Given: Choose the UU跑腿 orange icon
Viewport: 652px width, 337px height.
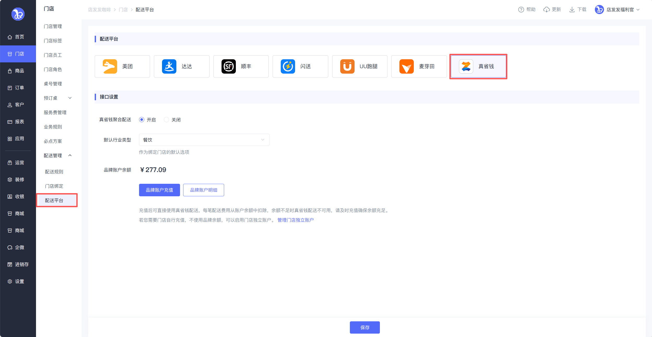Looking at the screenshot, I should click(x=347, y=66).
